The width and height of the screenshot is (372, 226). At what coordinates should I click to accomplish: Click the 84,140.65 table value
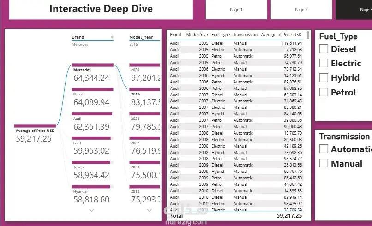pos(293,114)
